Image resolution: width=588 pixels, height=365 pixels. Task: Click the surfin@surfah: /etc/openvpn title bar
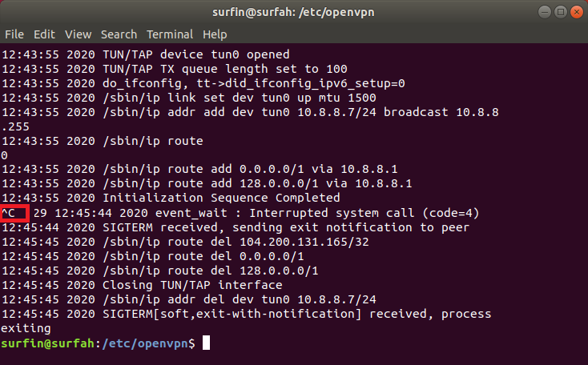(293, 12)
